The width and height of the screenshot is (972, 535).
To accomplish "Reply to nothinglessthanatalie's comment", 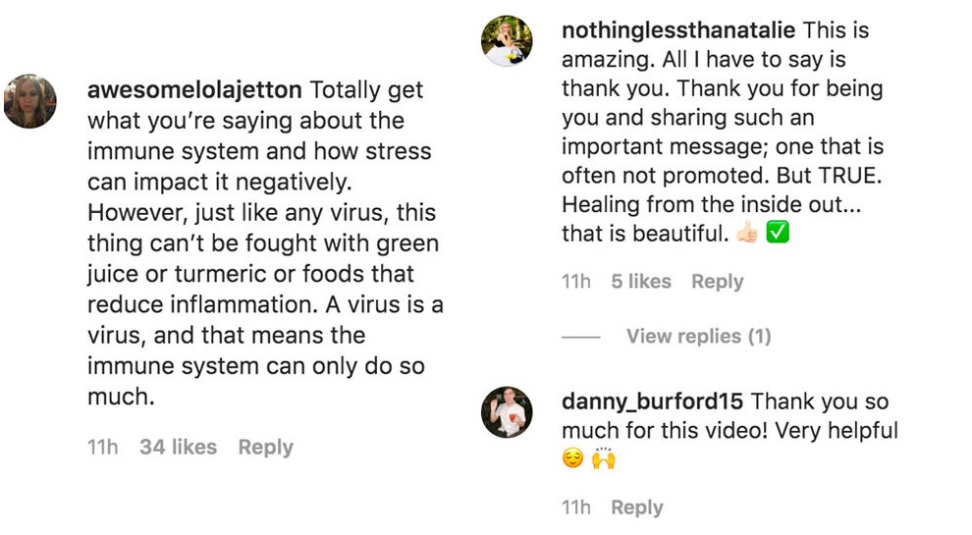I will [x=717, y=282].
